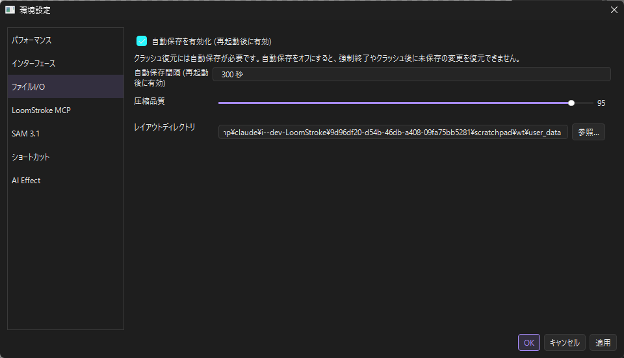Screen dimensions: 624x358
Task: Open the パフォーマンス settings category
Action: click(66, 40)
